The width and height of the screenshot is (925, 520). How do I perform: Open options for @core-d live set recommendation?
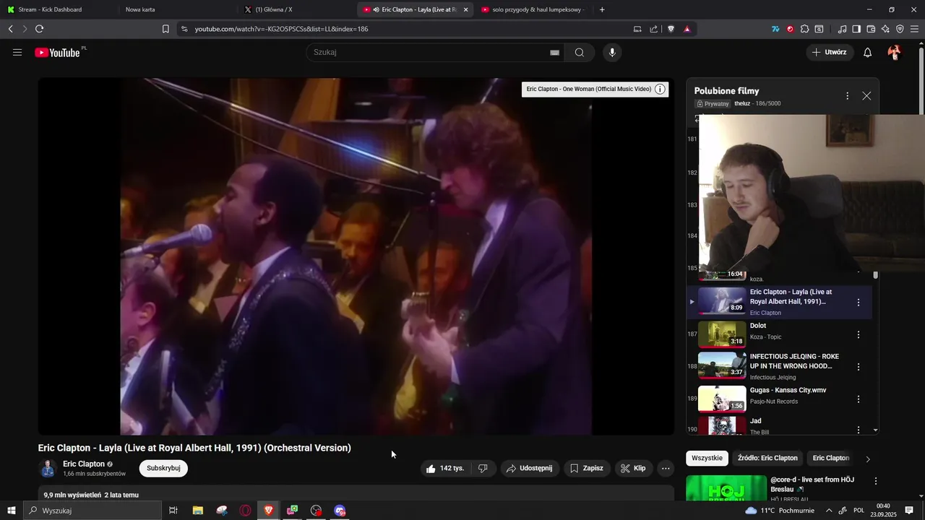[x=876, y=481]
